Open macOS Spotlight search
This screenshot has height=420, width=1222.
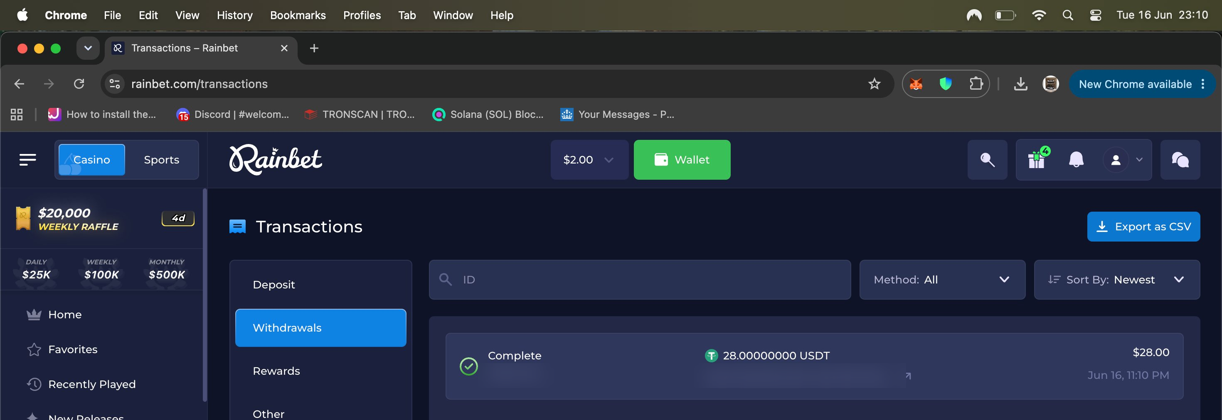pyautogui.click(x=1067, y=15)
